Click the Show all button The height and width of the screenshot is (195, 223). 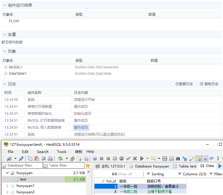tap(122, 174)
